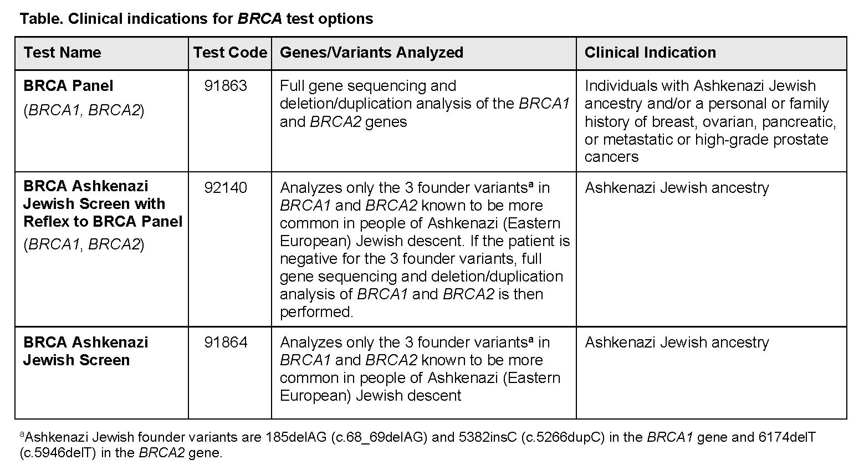Select the Test Name column header
The image size is (864, 470).
62,53
